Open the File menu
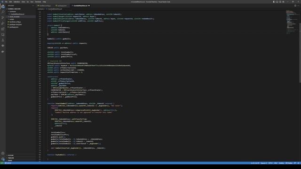Viewport: 301px width, 169px height. pyautogui.click(x=6, y=2)
